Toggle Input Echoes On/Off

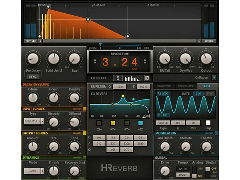[84, 109]
